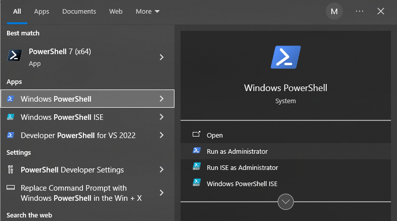Click the Windows PowerShell ISE list icon
This screenshot has height=221, width=397.
tap(11, 117)
